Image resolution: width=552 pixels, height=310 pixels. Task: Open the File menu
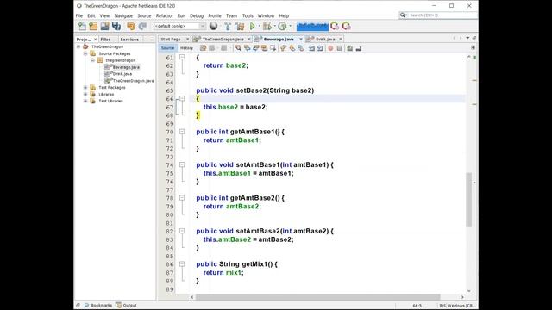point(79,15)
